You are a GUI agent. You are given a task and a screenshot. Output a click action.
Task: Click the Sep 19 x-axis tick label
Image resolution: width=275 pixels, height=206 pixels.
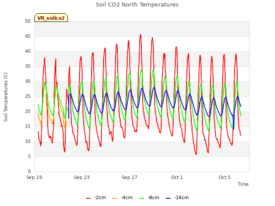tap(34, 177)
